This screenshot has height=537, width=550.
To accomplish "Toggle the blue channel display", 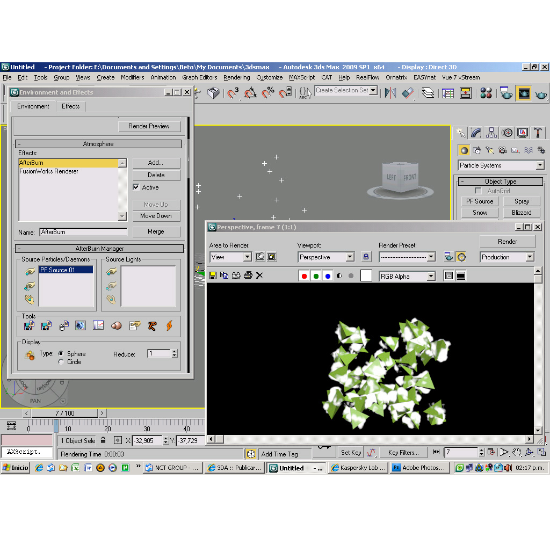I will 328,276.
